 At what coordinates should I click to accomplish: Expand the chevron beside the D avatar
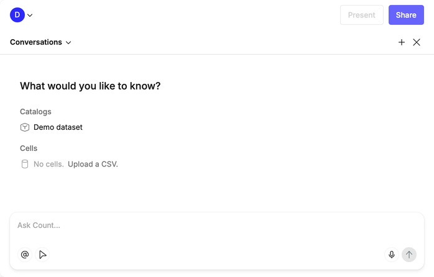tap(30, 16)
